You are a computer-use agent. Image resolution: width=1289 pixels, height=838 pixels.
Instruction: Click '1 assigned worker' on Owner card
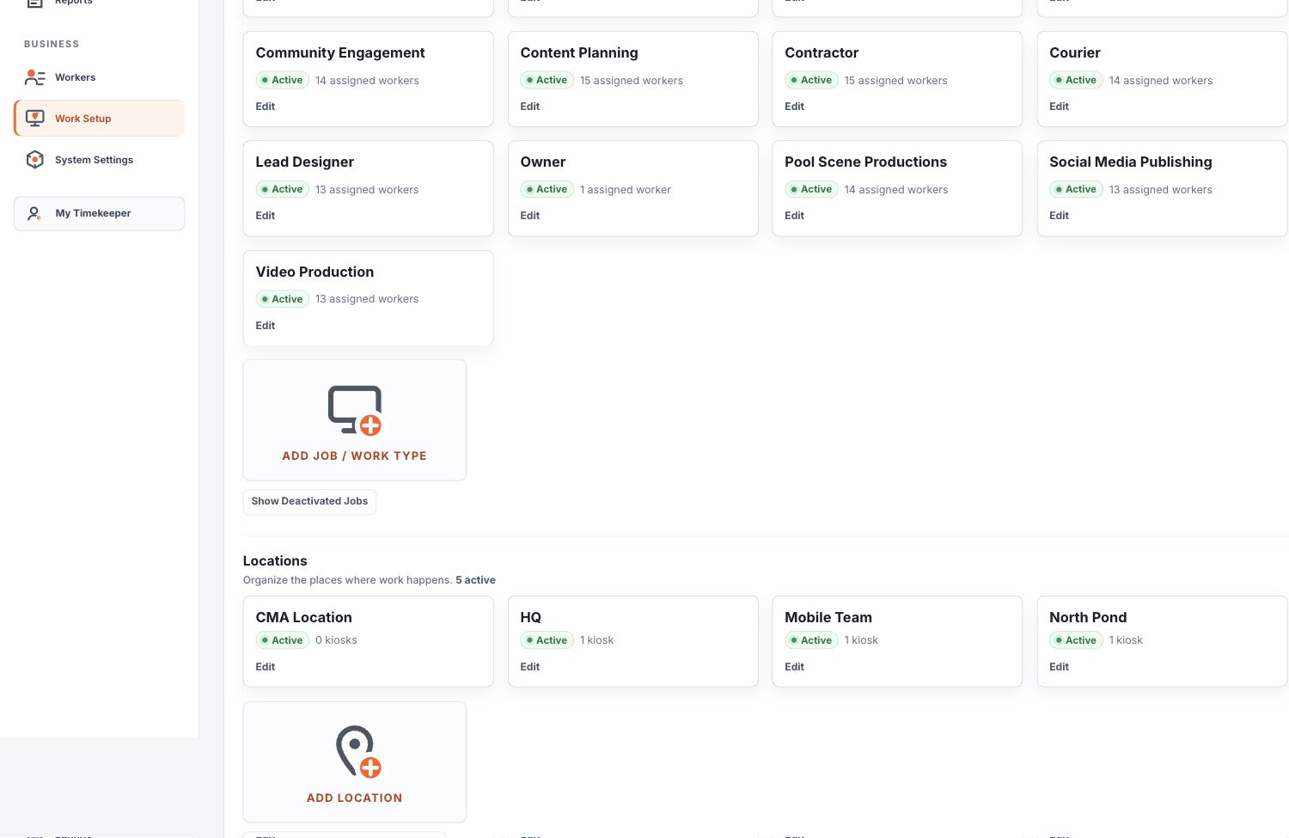click(x=626, y=190)
